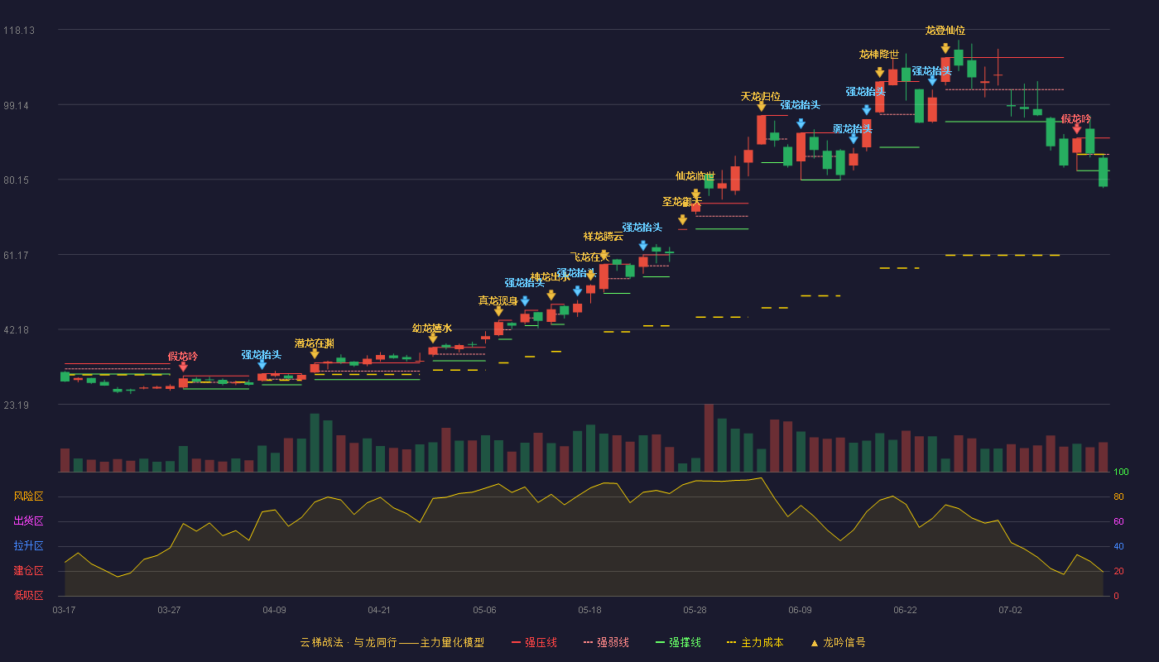
Task: Click the blue arrow under 强龙抬头 right of 祥龙腾云
Action: click(643, 246)
